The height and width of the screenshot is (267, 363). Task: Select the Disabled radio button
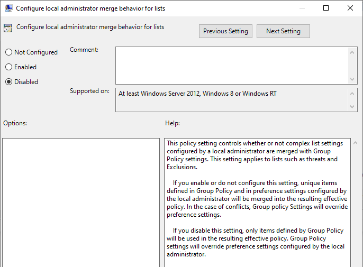(9, 81)
